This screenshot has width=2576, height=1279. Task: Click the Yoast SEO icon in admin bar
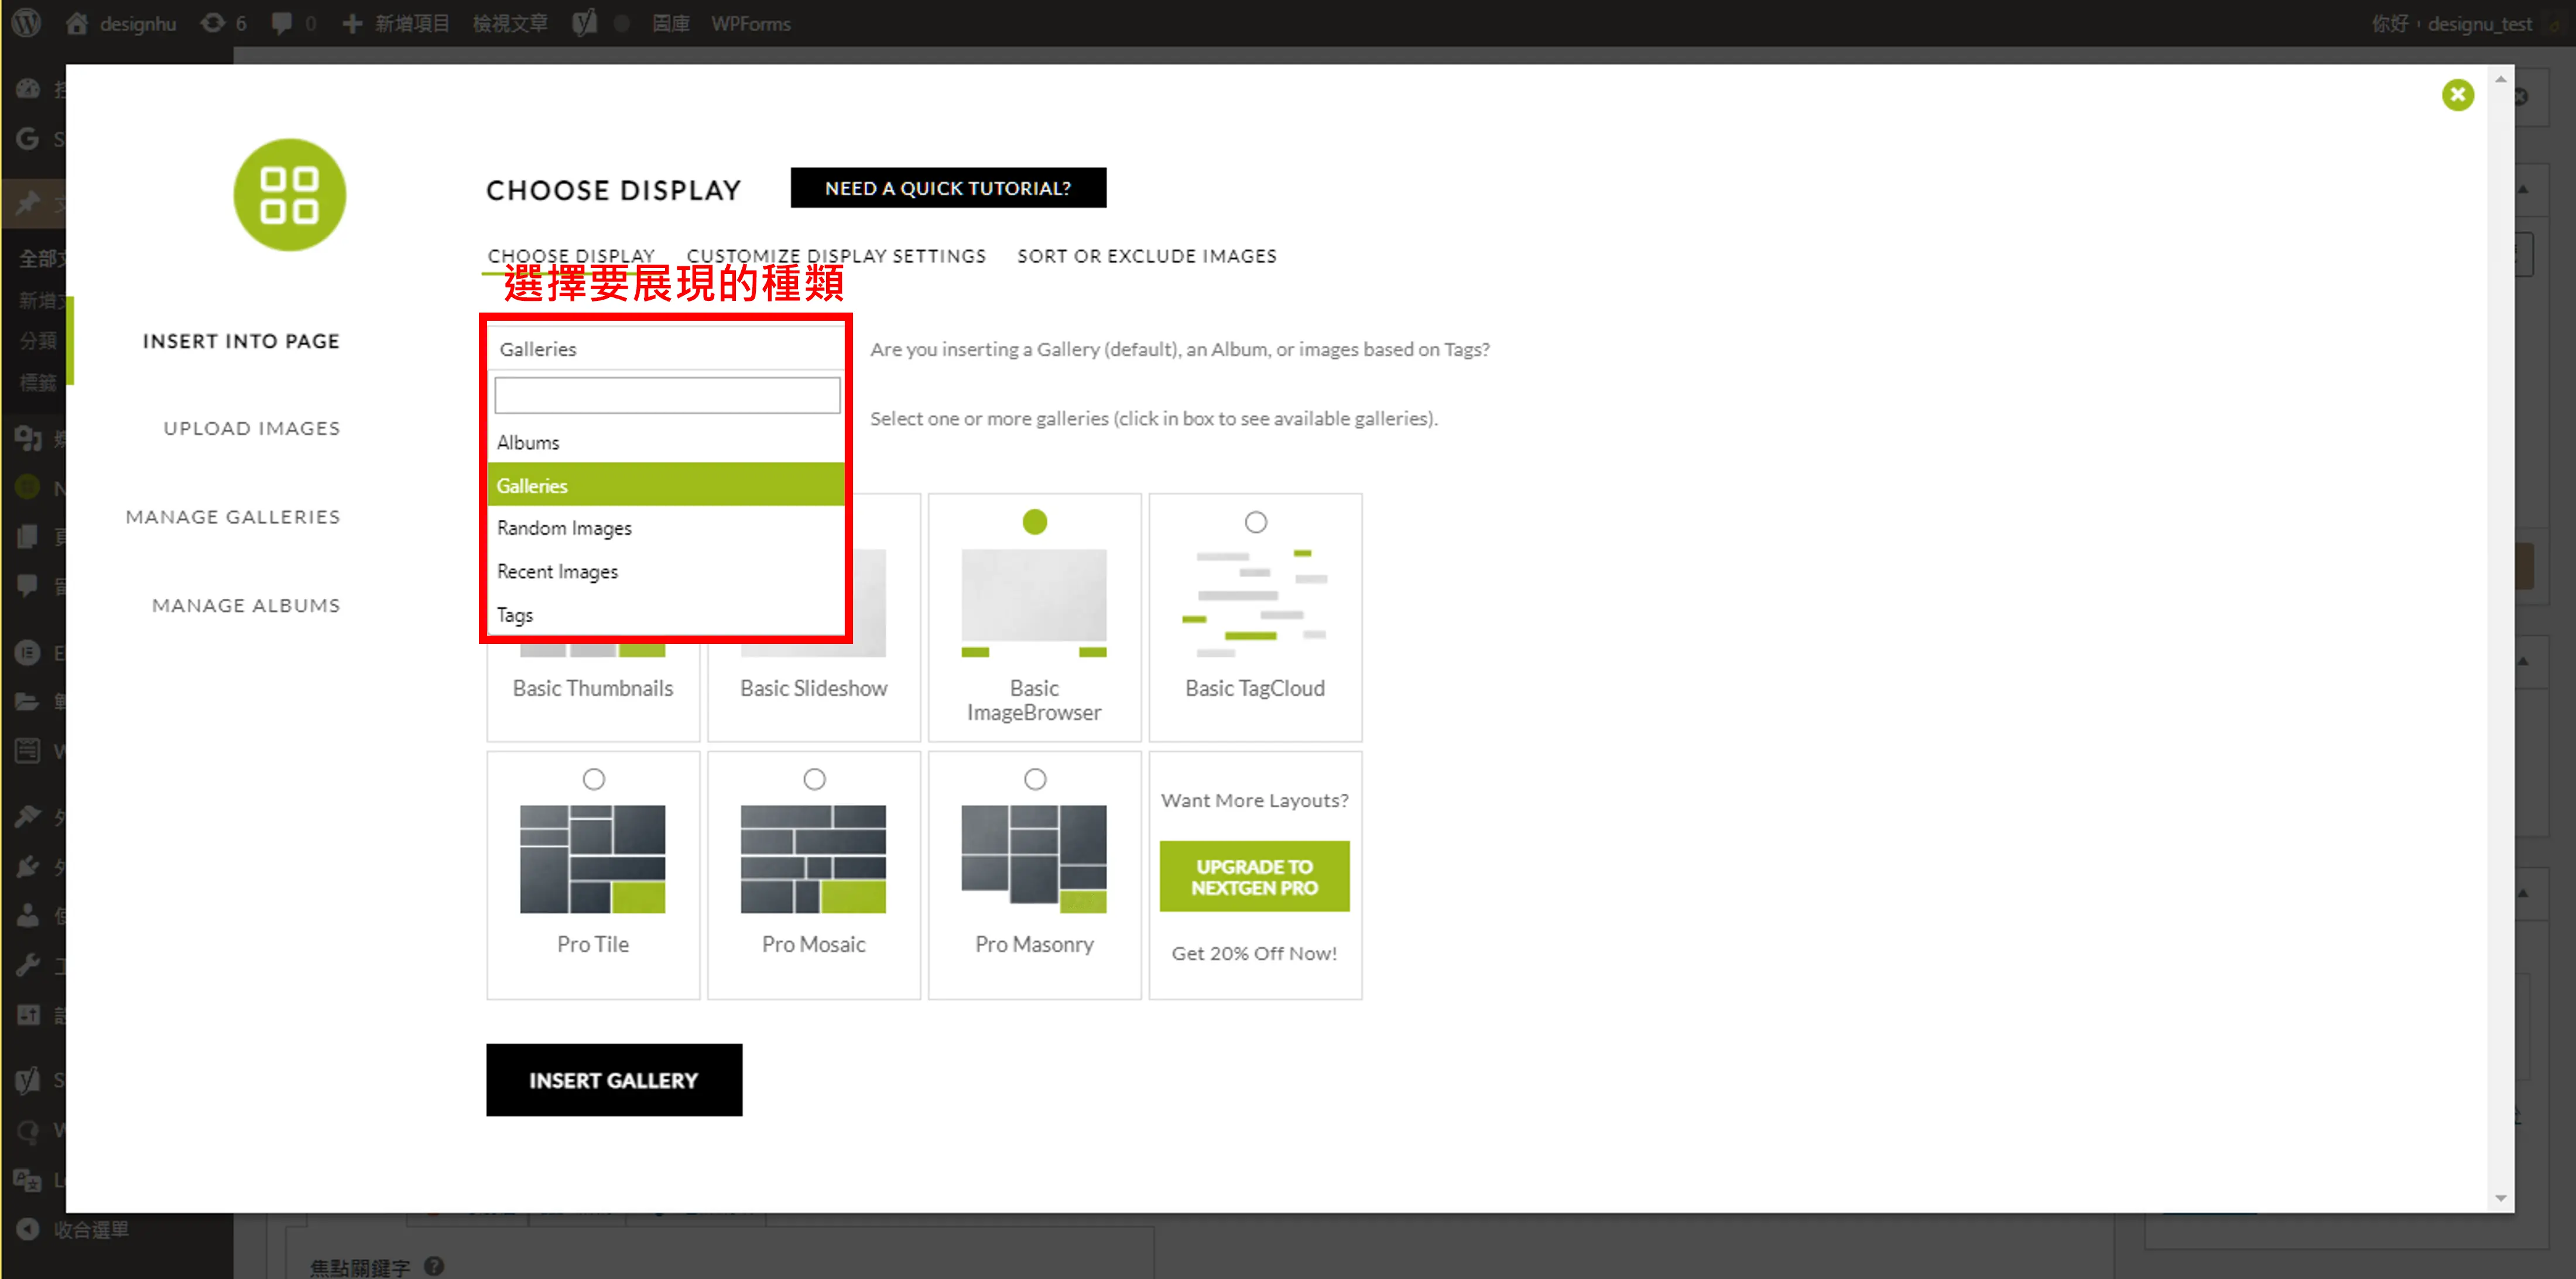pyautogui.click(x=585, y=23)
